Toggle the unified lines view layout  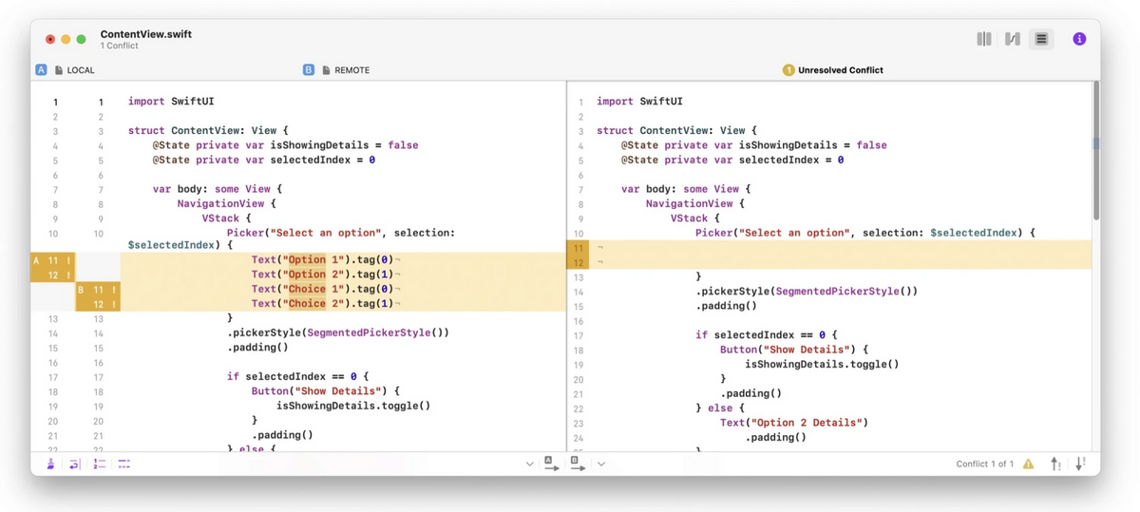[1041, 39]
